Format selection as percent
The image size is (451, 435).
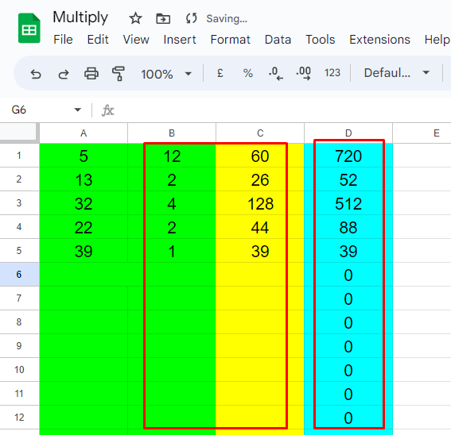click(x=248, y=73)
